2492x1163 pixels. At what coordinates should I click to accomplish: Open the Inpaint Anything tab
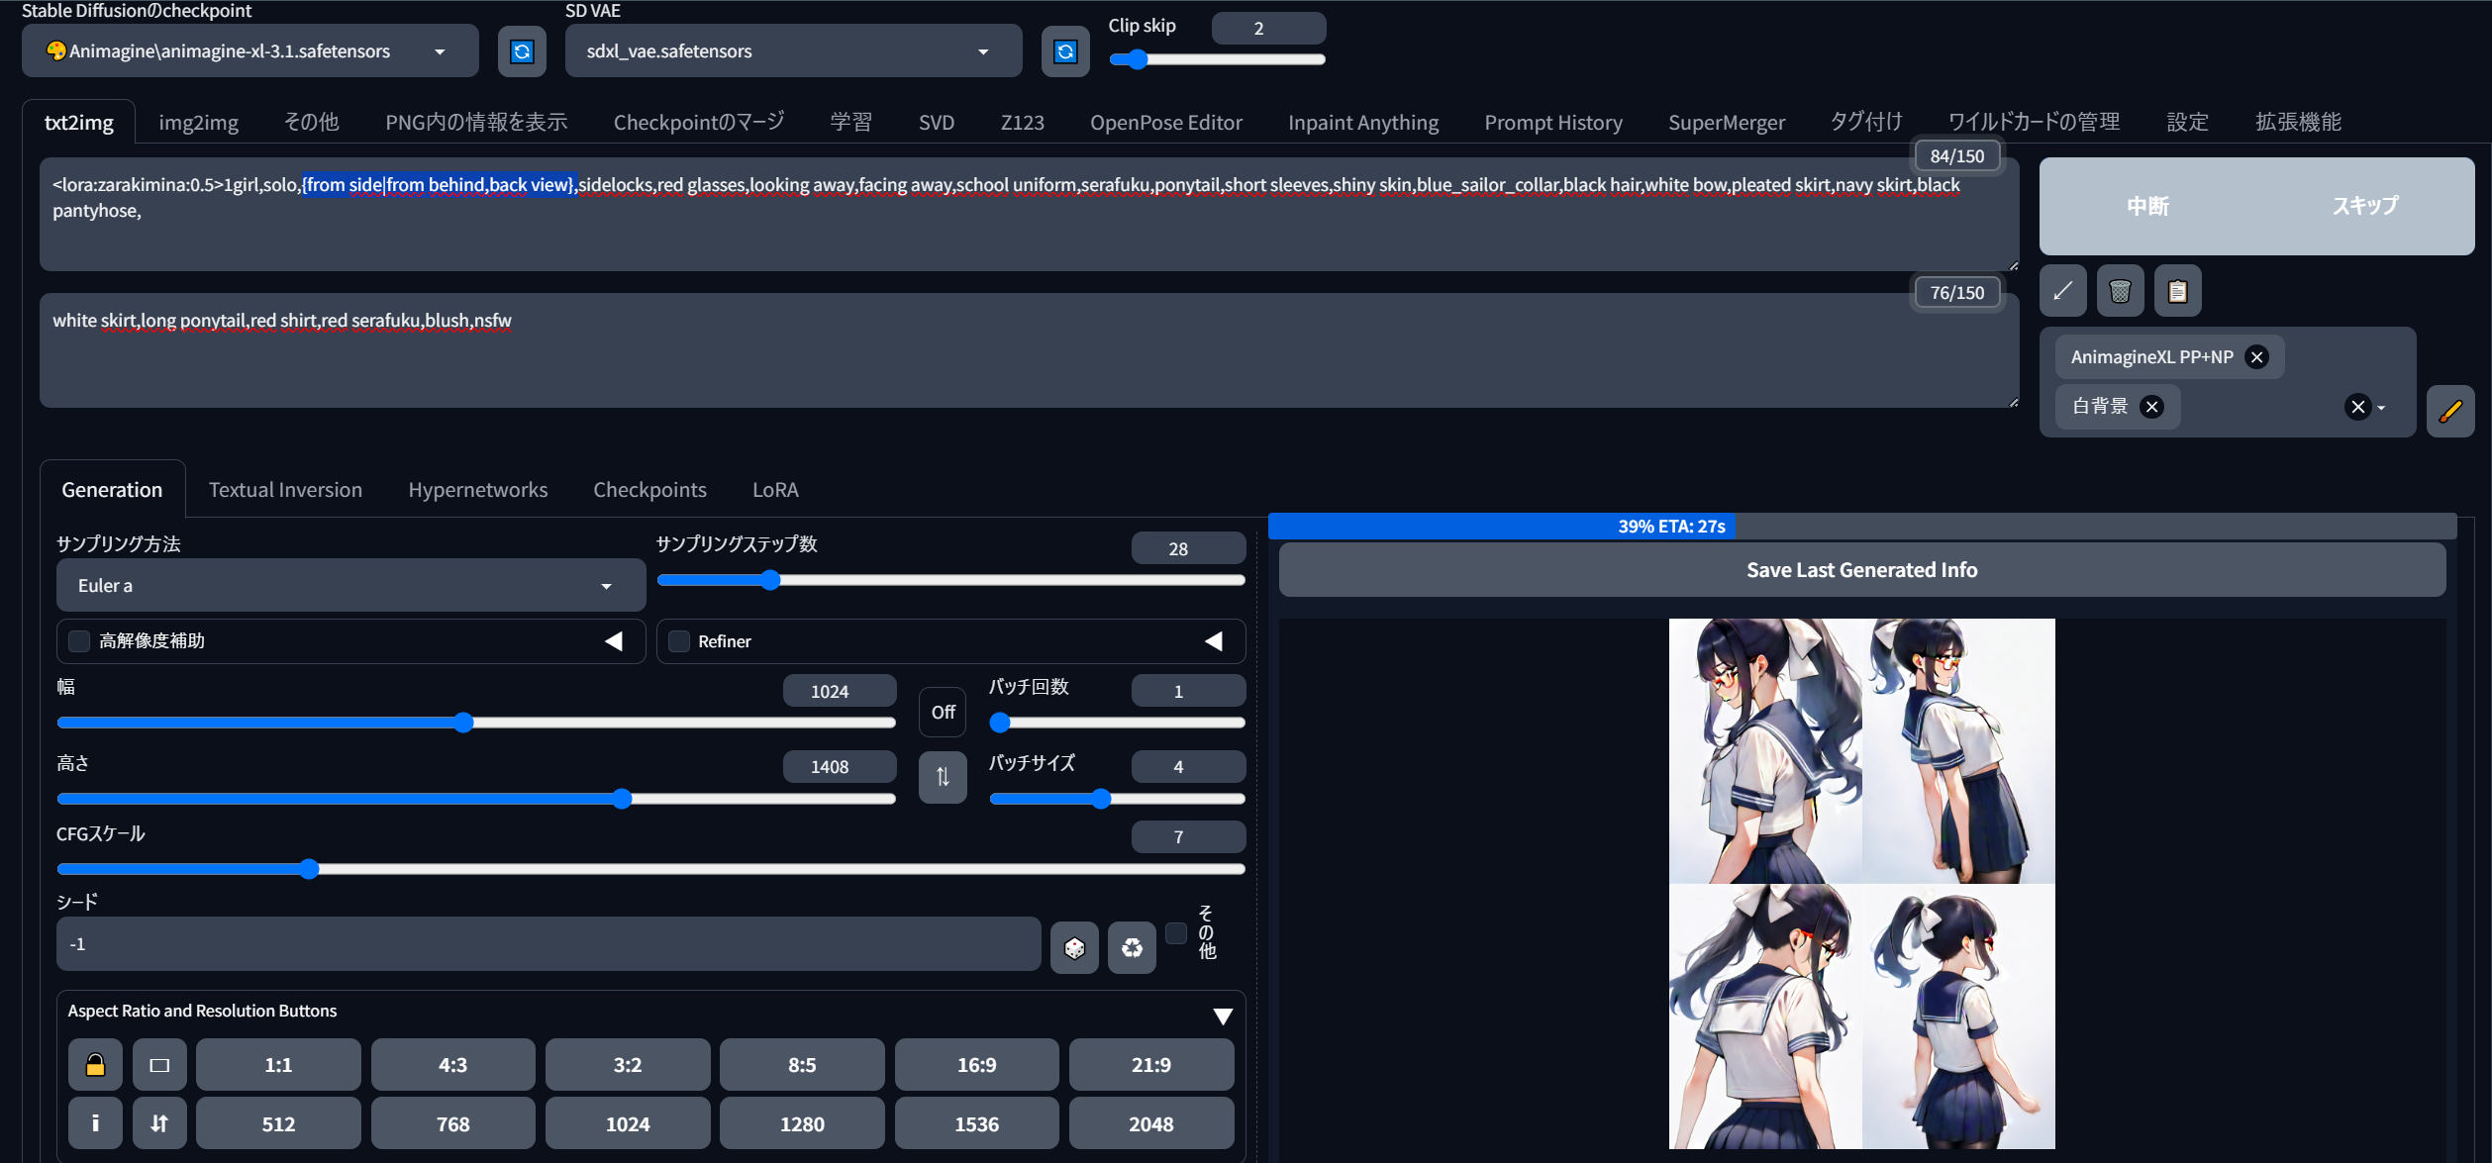pyautogui.click(x=1363, y=123)
